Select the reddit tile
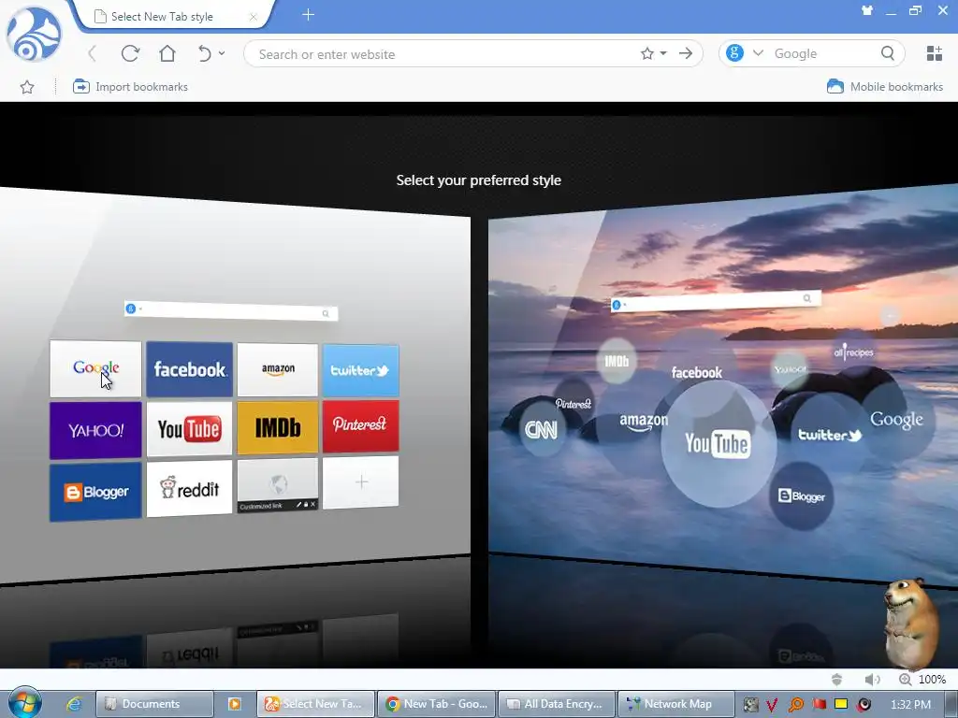This screenshot has height=718, width=958. click(189, 488)
